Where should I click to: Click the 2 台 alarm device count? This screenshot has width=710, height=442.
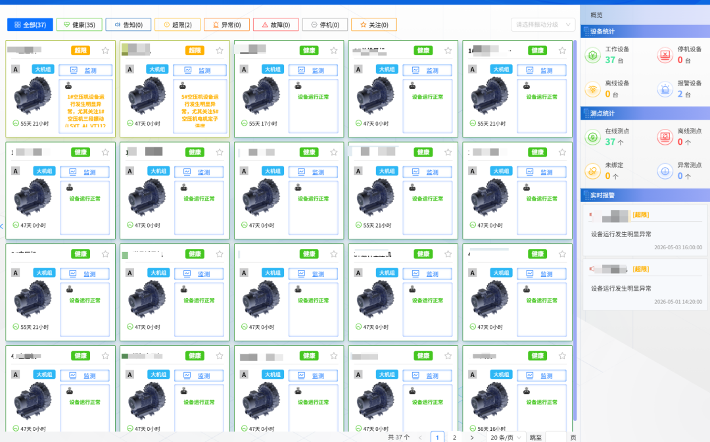[684, 94]
